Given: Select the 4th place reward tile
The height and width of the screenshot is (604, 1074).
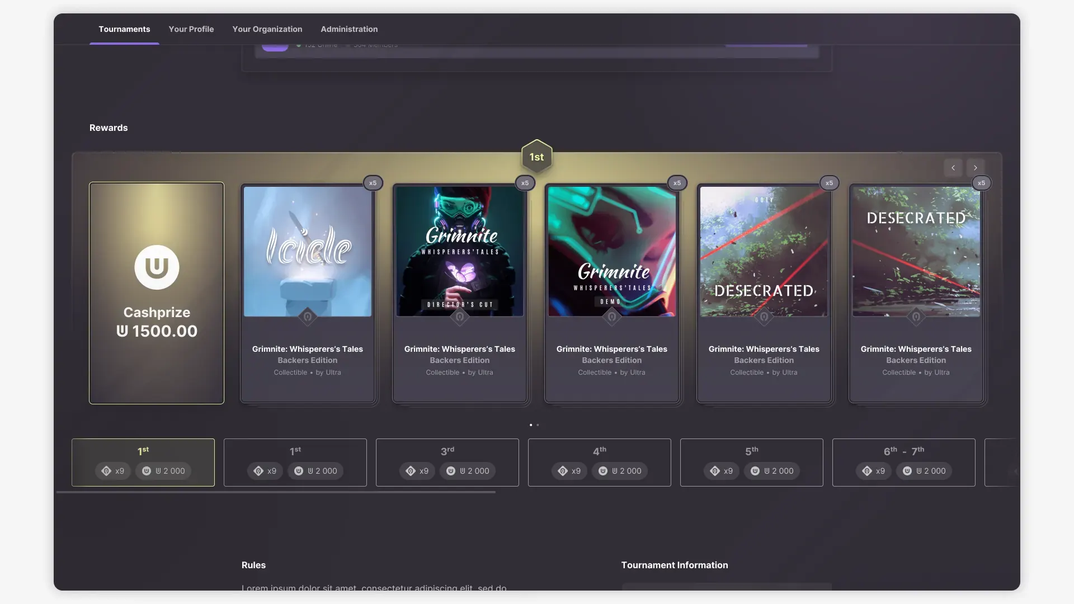Looking at the screenshot, I should click(x=600, y=463).
